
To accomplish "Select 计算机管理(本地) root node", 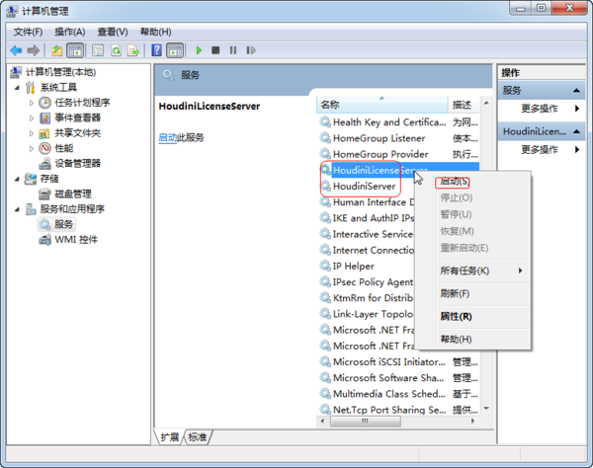I will click(x=60, y=72).
